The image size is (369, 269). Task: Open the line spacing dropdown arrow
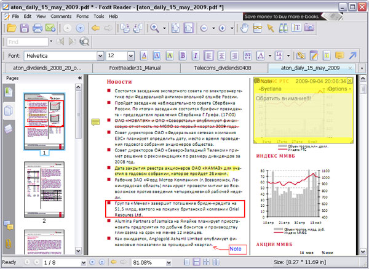tap(288, 56)
